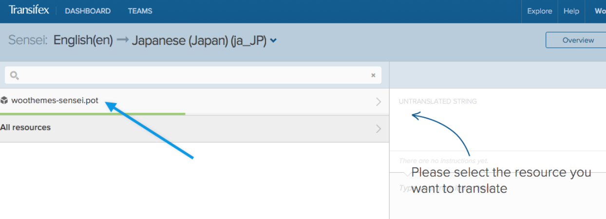Image resolution: width=606 pixels, height=219 pixels.
Task: Open the Explore link
Action: pos(540,11)
